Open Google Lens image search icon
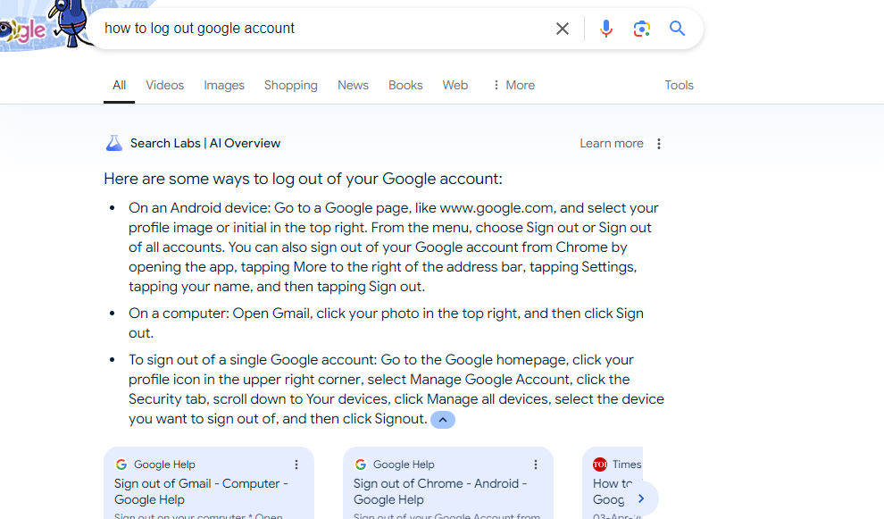 (642, 29)
